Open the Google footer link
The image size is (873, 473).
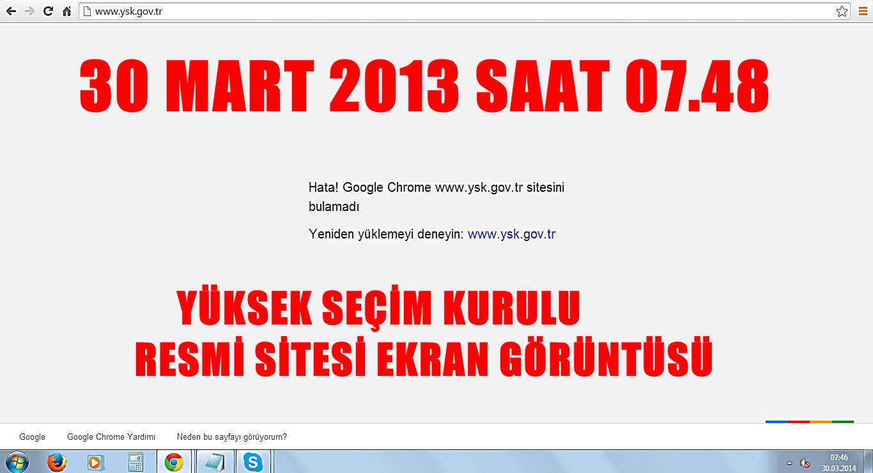(x=32, y=437)
